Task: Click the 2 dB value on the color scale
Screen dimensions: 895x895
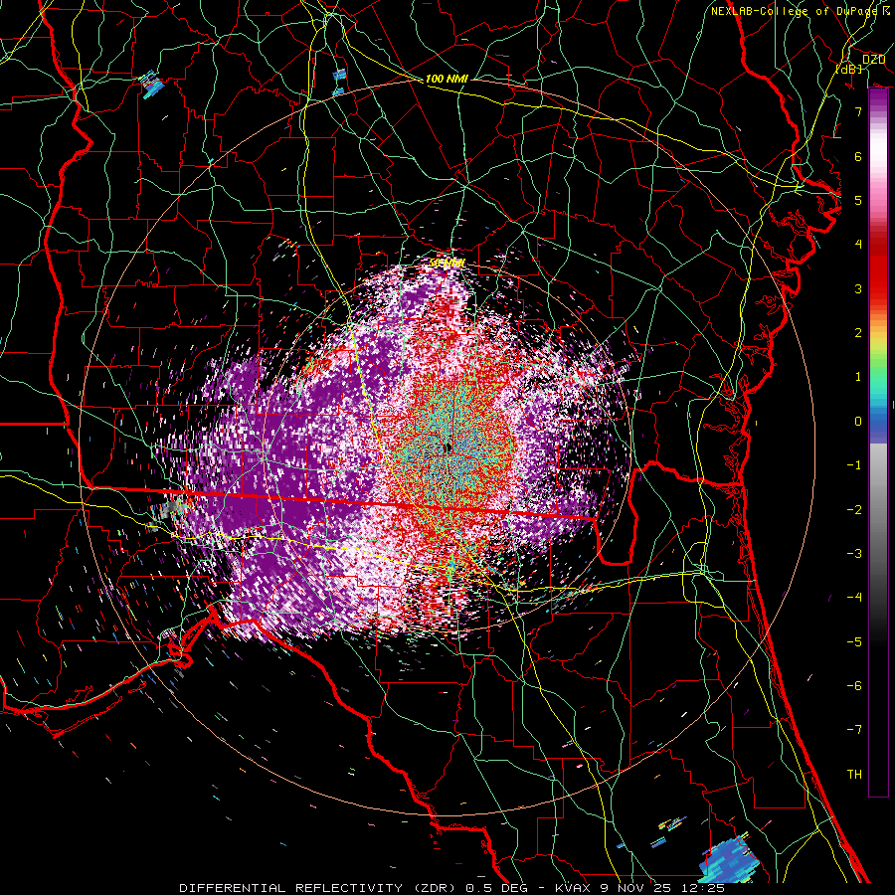Action: (858, 333)
